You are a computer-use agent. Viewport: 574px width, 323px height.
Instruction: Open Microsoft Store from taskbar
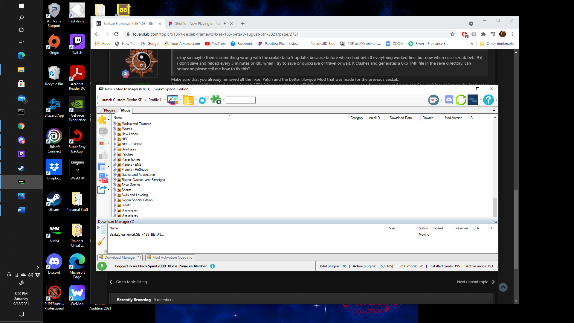click(x=21, y=84)
